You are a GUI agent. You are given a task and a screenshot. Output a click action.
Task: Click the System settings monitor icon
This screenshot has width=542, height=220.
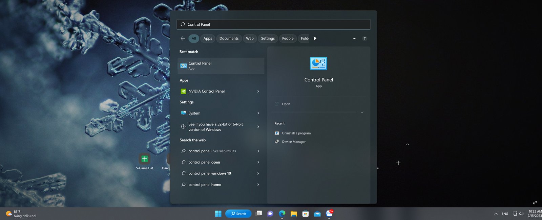(x=183, y=113)
